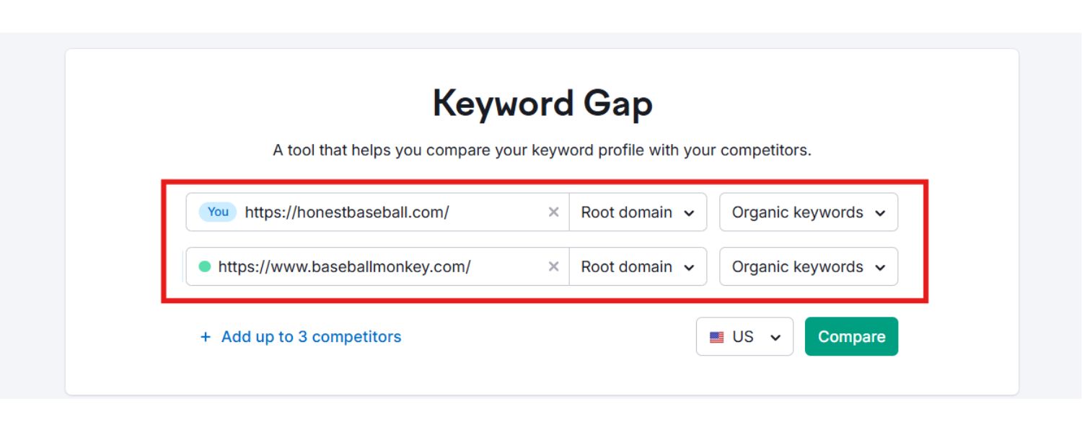Click chevron beside baseballmonkey row's Organic keywords
Image resolution: width=1082 pixels, height=432 pixels.
pyautogui.click(x=880, y=267)
